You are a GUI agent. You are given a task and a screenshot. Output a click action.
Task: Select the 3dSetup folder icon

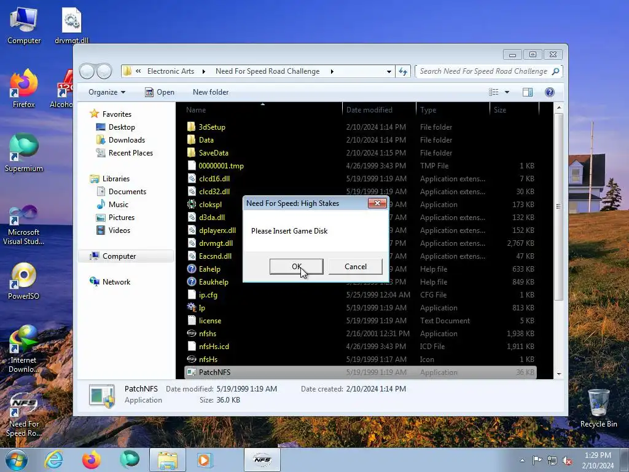pos(192,127)
